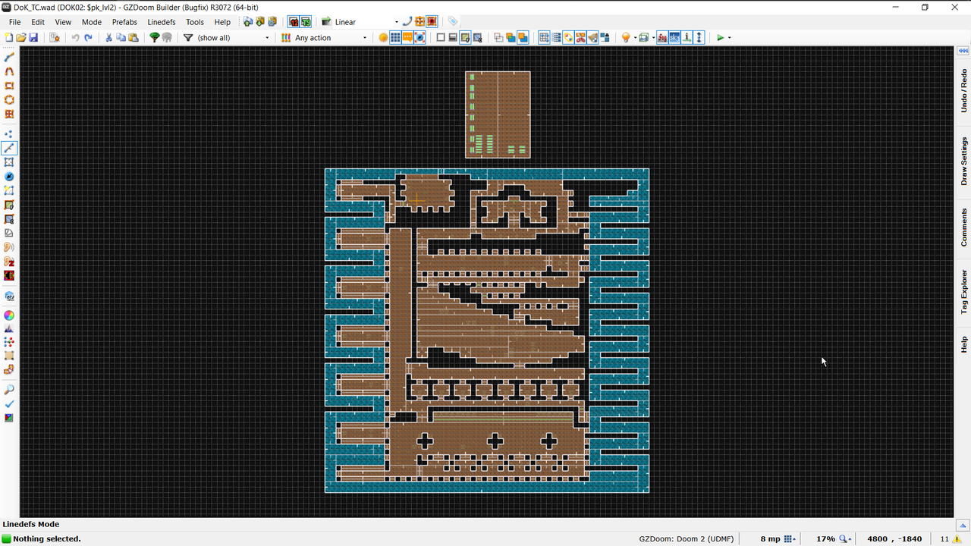
Task: Open the zoom level dropdown in status bar
Action: click(x=846, y=538)
